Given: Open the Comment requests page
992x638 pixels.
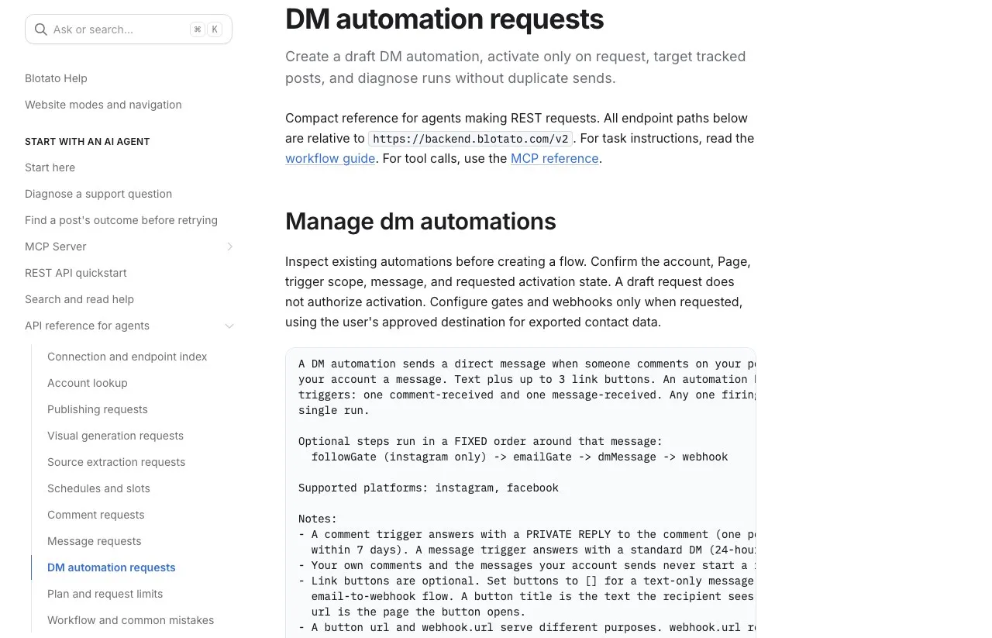Looking at the screenshot, I should click(x=96, y=515).
